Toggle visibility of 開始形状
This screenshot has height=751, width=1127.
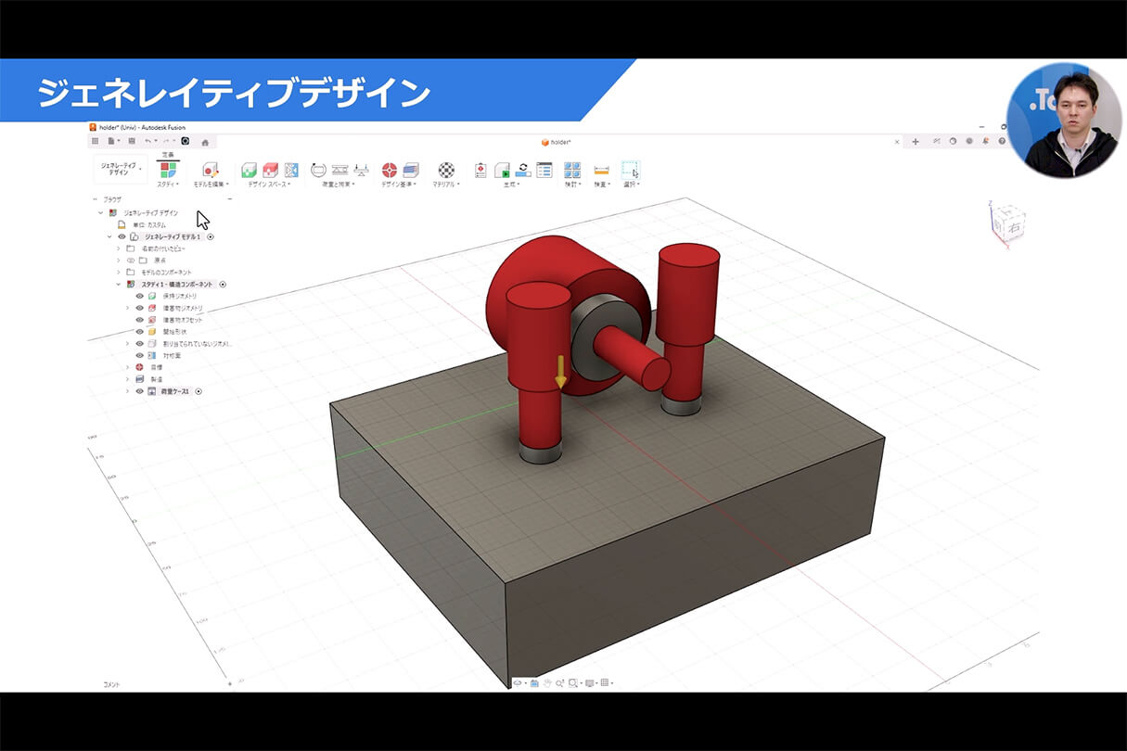(140, 332)
